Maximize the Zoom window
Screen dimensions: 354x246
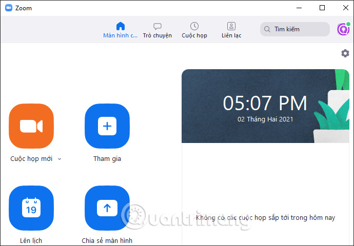point(322,8)
